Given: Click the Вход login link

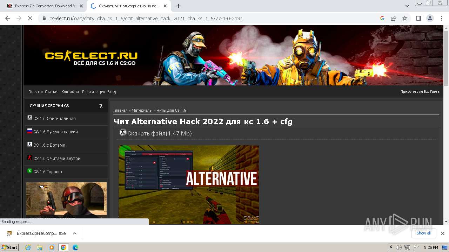Looking at the screenshot, I should 112,92.
